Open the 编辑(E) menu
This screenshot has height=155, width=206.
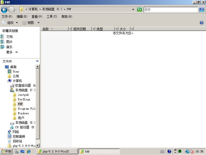[x=22, y=17]
